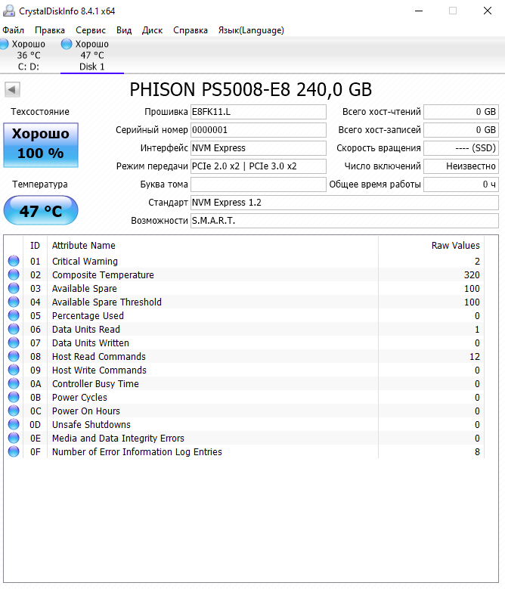This screenshot has width=505, height=589.
Task: Click the status orb for Error Information Log Entries
Action: tap(14, 451)
